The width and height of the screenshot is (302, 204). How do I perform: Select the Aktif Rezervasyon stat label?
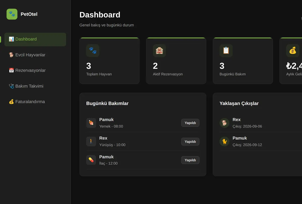click(x=168, y=74)
